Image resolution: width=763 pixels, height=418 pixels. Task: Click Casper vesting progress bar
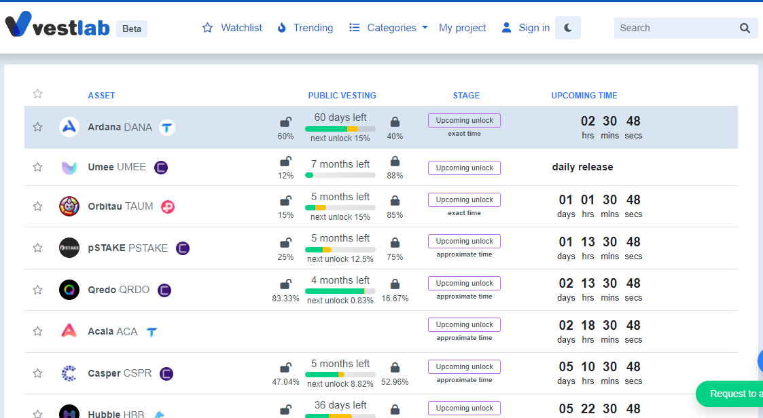pyautogui.click(x=340, y=375)
